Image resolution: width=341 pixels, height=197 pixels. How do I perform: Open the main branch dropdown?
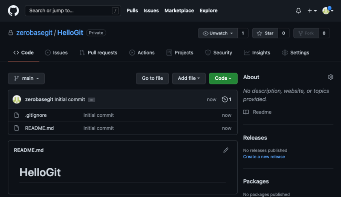coord(27,78)
